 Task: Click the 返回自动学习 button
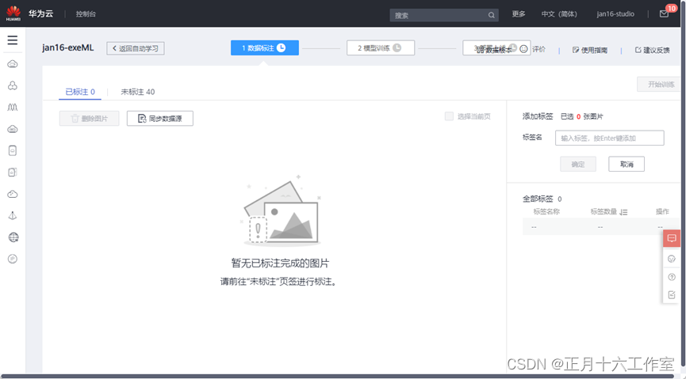point(136,48)
